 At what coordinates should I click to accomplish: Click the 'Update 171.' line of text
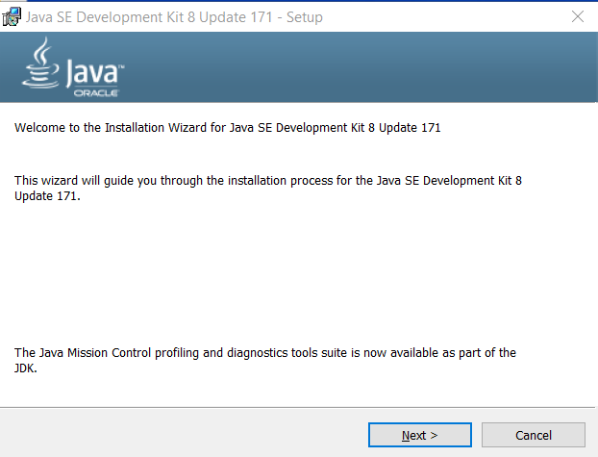47,196
